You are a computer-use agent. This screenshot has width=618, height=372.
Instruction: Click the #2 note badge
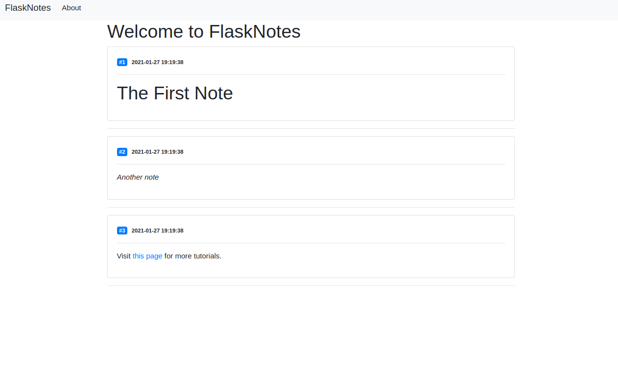pyautogui.click(x=122, y=152)
